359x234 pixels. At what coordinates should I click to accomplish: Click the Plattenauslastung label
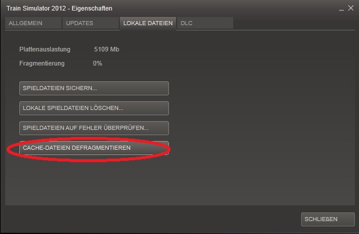(x=45, y=49)
